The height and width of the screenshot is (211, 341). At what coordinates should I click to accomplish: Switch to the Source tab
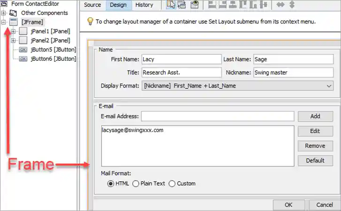[92, 5]
